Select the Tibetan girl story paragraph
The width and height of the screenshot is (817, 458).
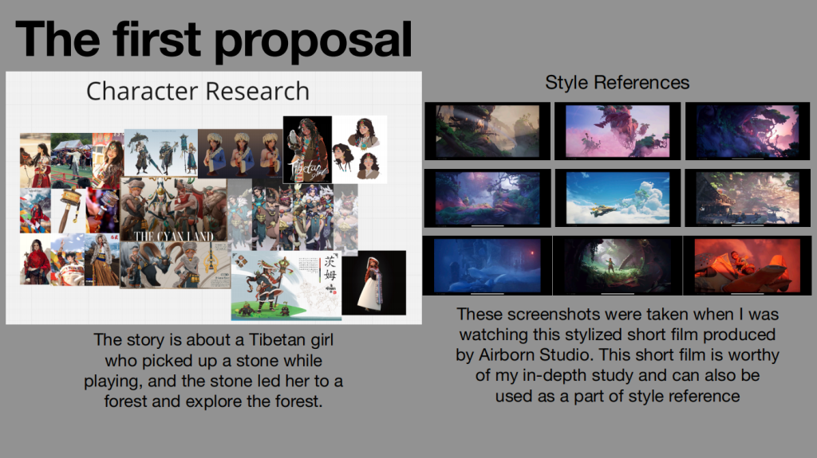213,370
